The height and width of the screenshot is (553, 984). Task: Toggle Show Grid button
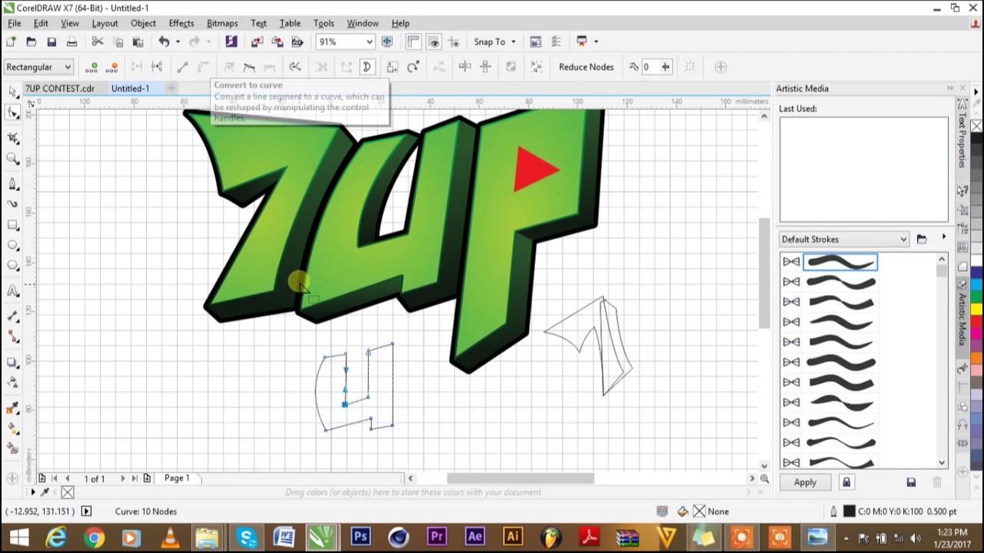[x=434, y=41]
